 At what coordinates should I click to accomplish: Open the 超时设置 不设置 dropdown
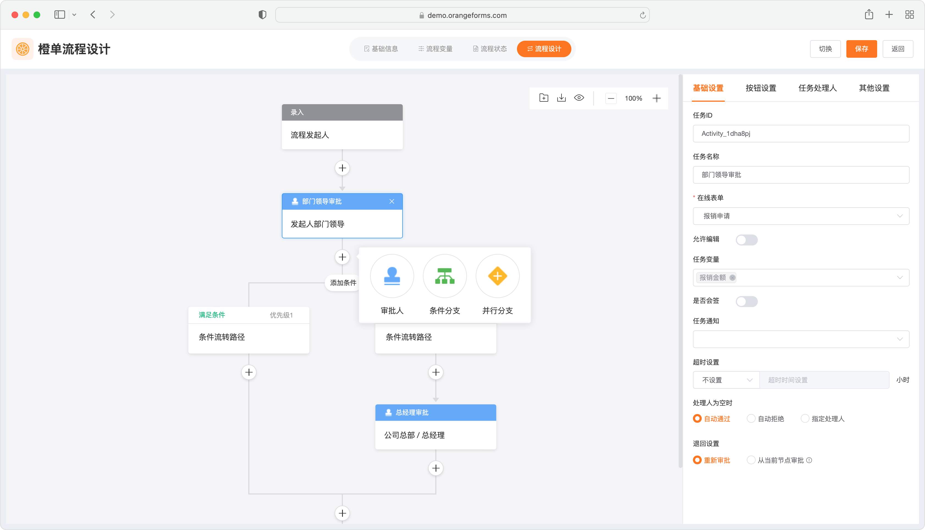click(x=726, y=380)
